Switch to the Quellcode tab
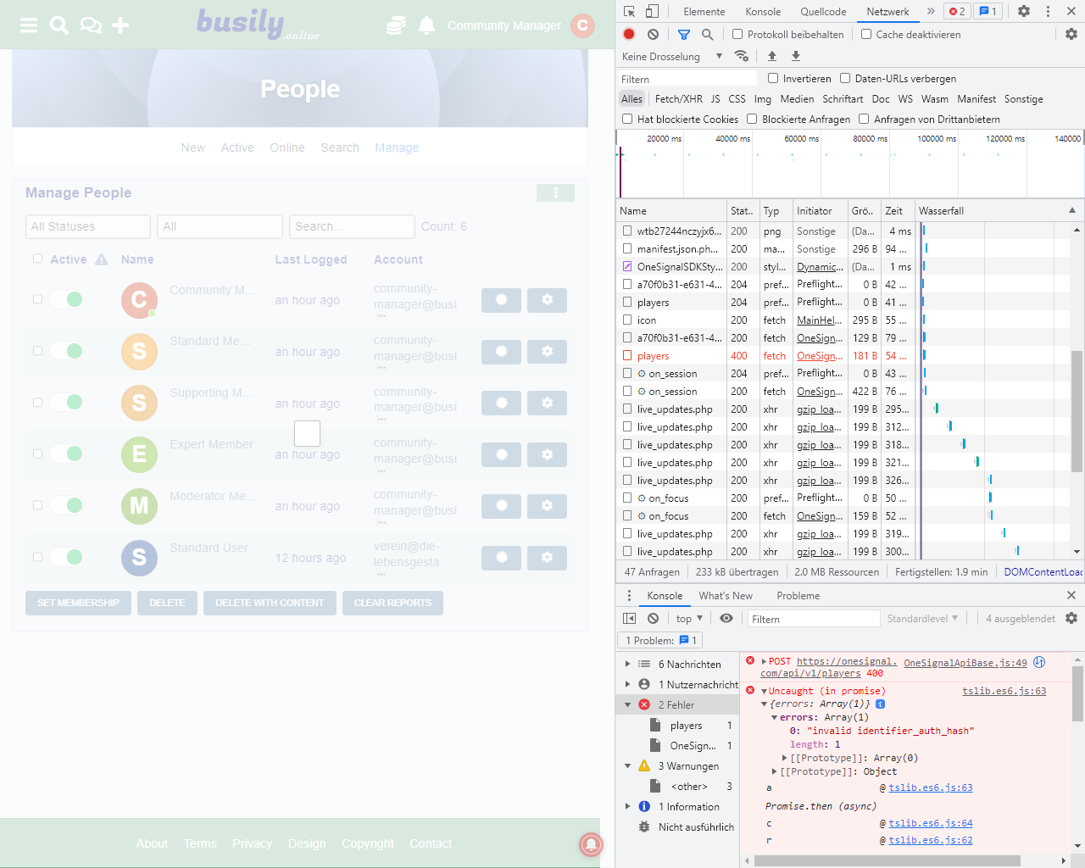 [822, 12]
